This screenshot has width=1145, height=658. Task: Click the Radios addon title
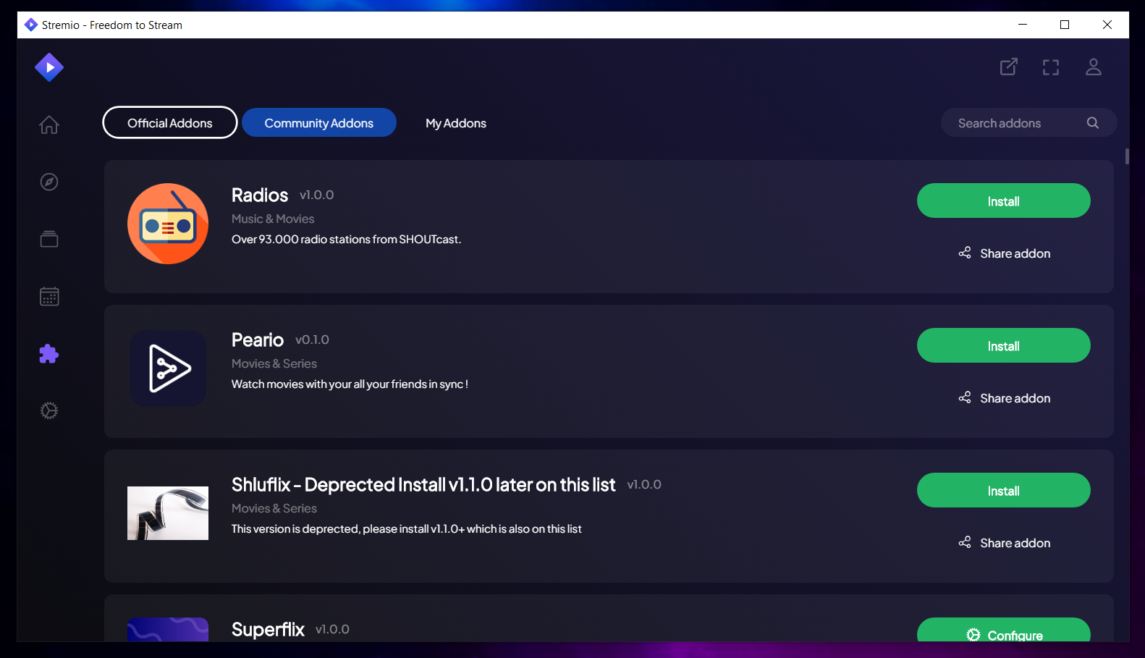tap(260, 195)
